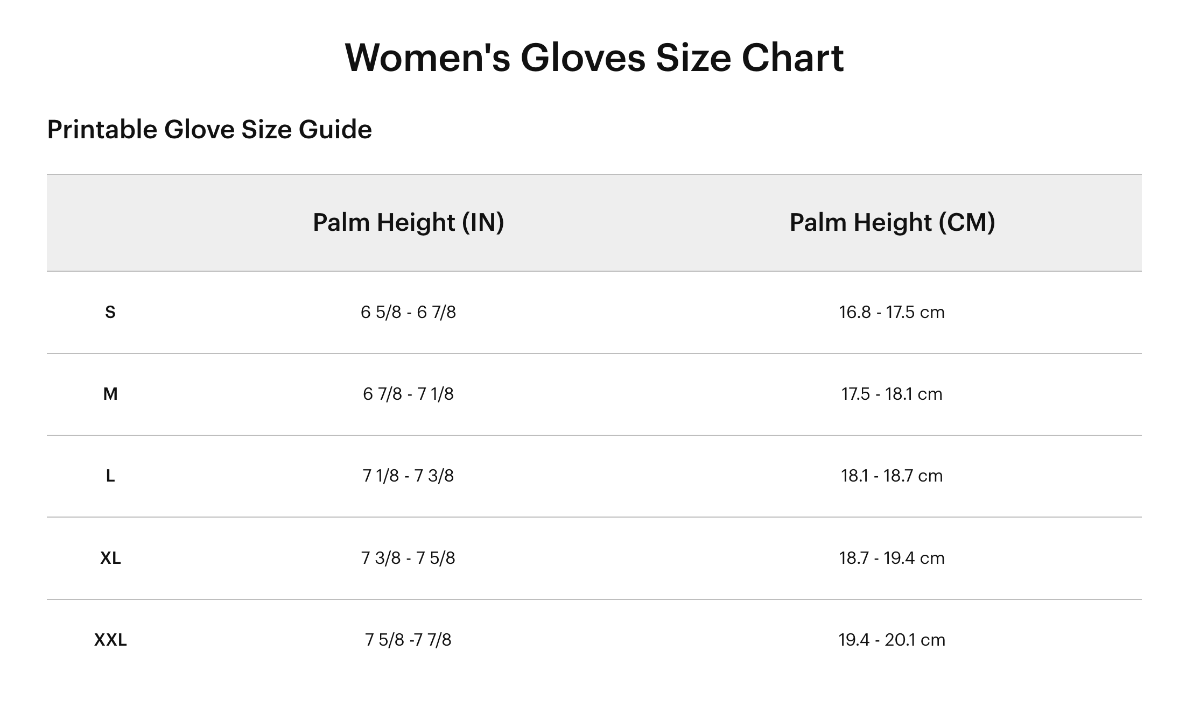Click the XXL size row label
Viewport: 1193px width, 707px height.
(110, 640)
